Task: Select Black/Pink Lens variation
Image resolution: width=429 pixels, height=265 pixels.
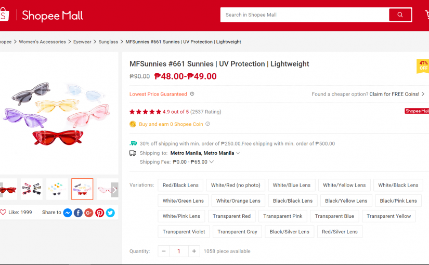Action: tap(398, 201)
